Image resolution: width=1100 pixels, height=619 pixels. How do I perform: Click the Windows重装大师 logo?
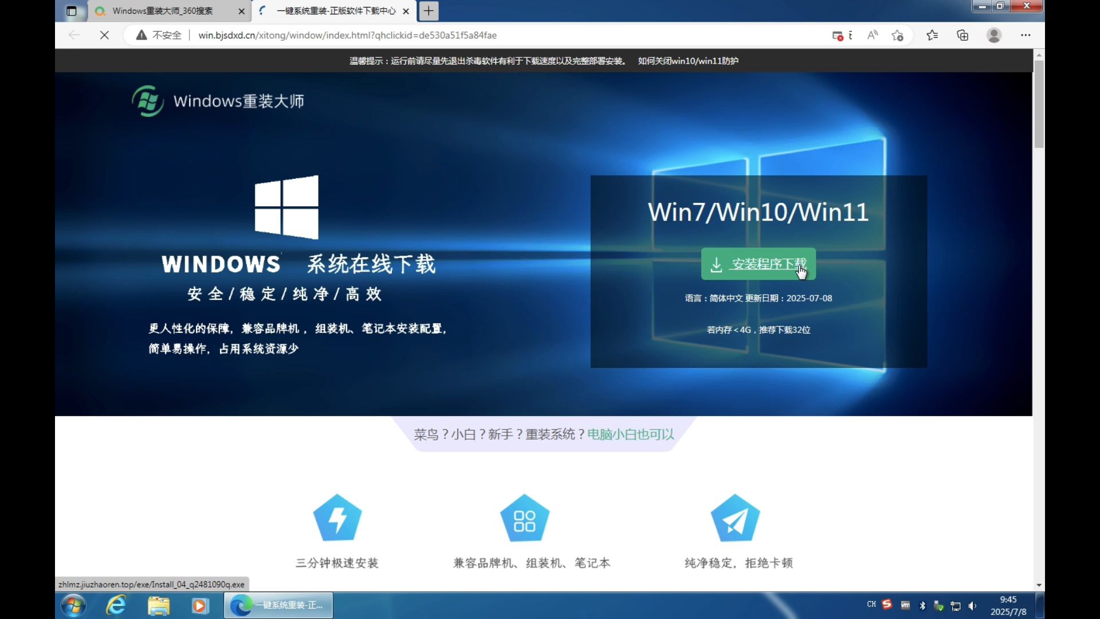pos(218,101)
